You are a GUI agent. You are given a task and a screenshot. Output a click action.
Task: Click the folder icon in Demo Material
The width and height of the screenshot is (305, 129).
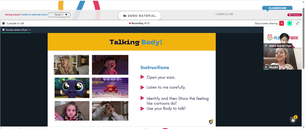point(125,16)
